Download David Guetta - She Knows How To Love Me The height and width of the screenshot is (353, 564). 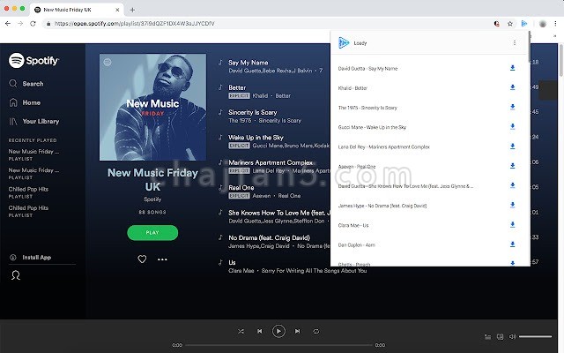point(513,185)
